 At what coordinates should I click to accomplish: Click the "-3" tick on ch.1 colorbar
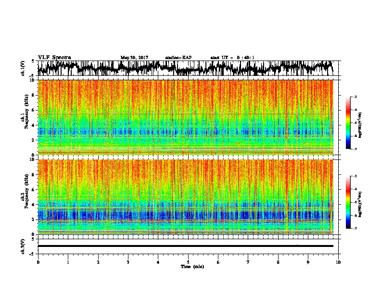point(355,97)
